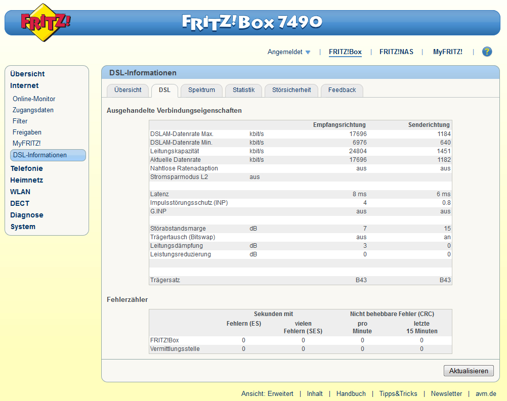The height and width of the screenshot is (401, 507).
Task: Click the DSLAM-Datenrate Min. row label
Action: coord(181,143)
